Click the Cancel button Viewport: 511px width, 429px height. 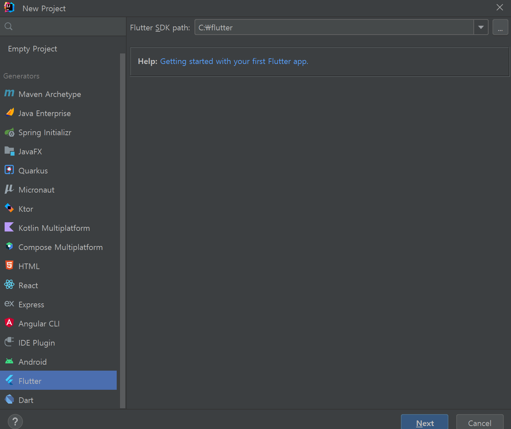[480, 422]
